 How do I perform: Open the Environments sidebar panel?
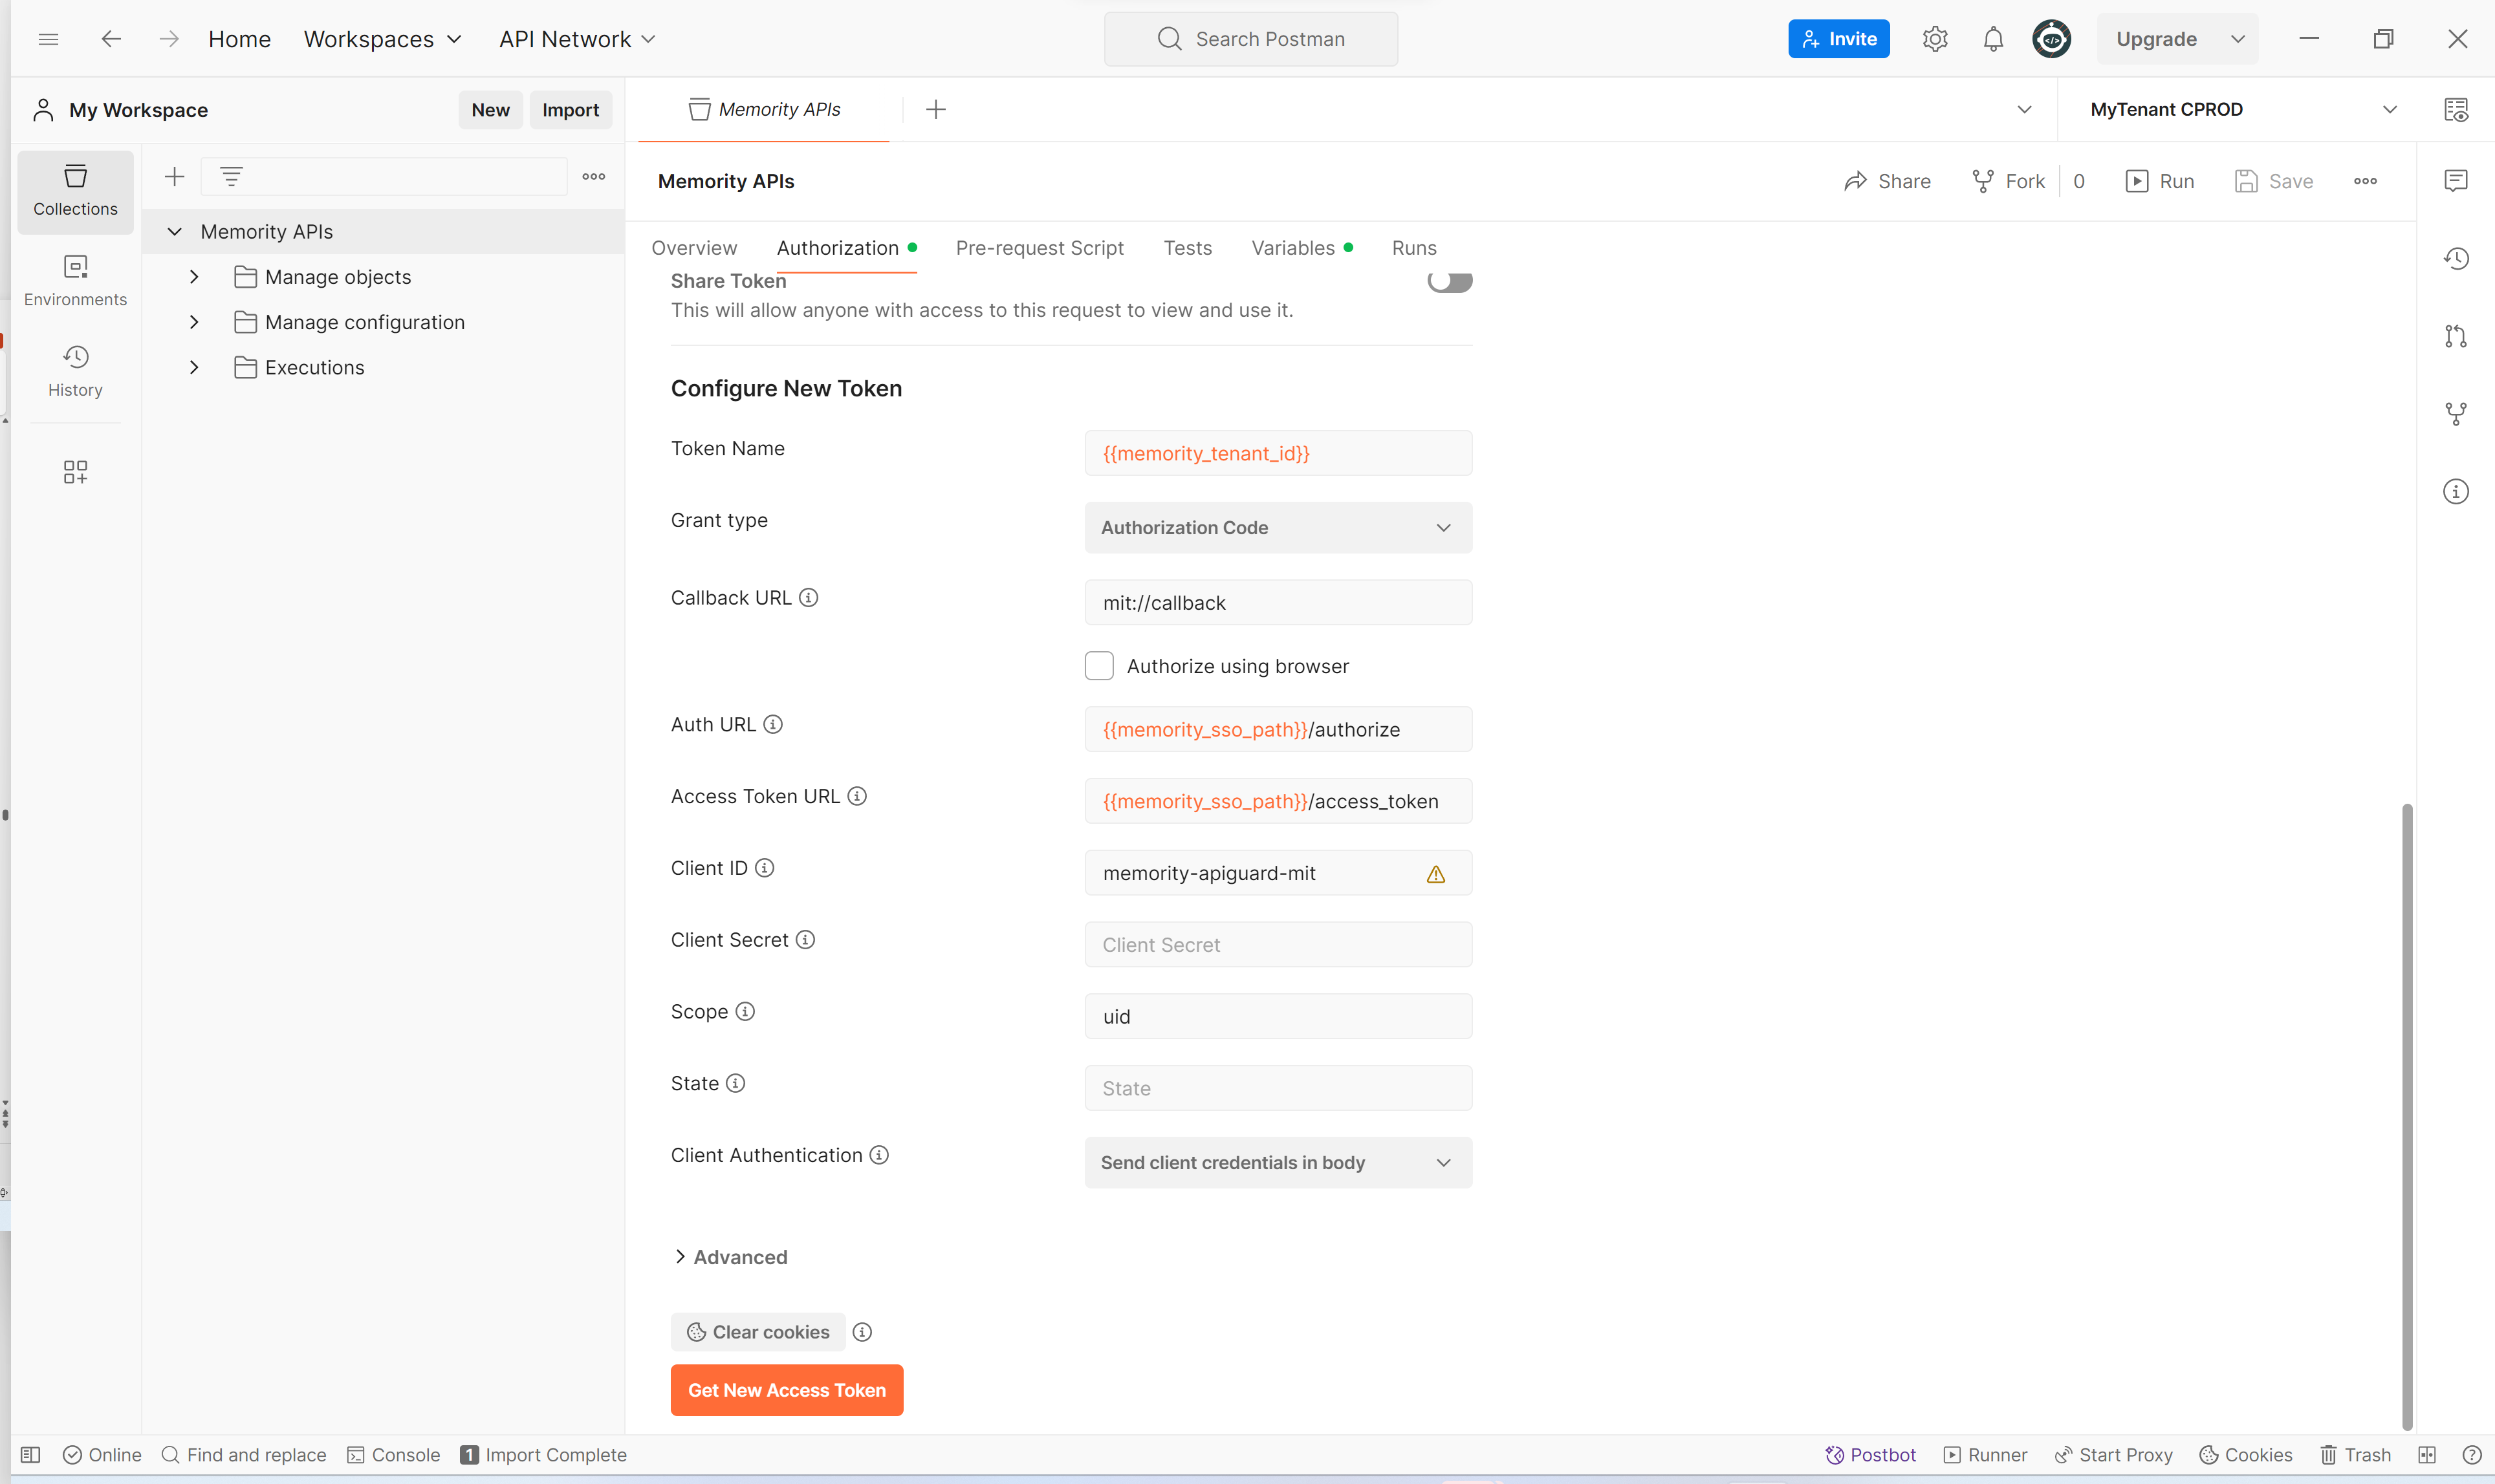[75, 280]
